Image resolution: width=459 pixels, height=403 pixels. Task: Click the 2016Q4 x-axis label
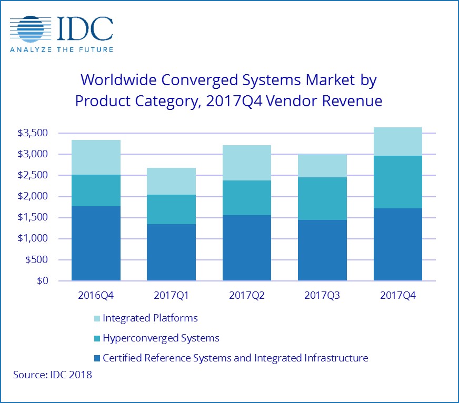(x=96, y=295)
